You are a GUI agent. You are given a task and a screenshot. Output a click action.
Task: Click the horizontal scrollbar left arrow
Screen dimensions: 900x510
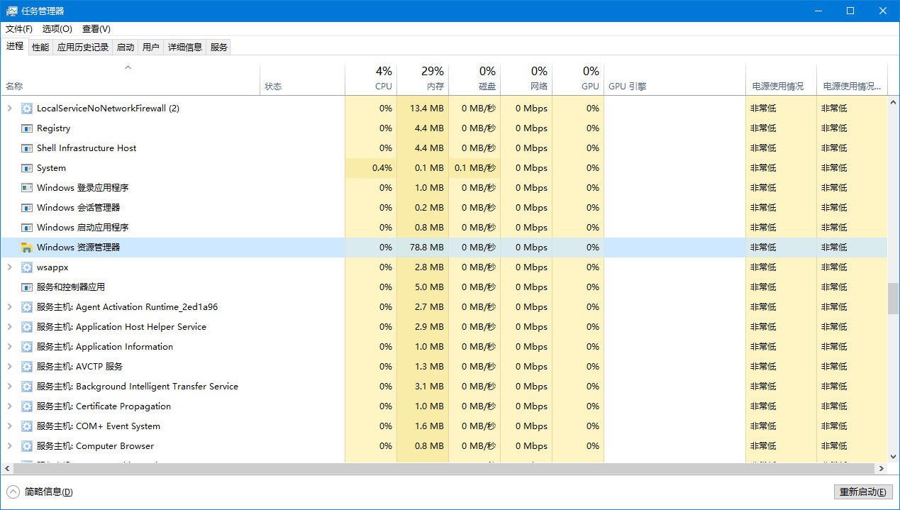point(6,469)
